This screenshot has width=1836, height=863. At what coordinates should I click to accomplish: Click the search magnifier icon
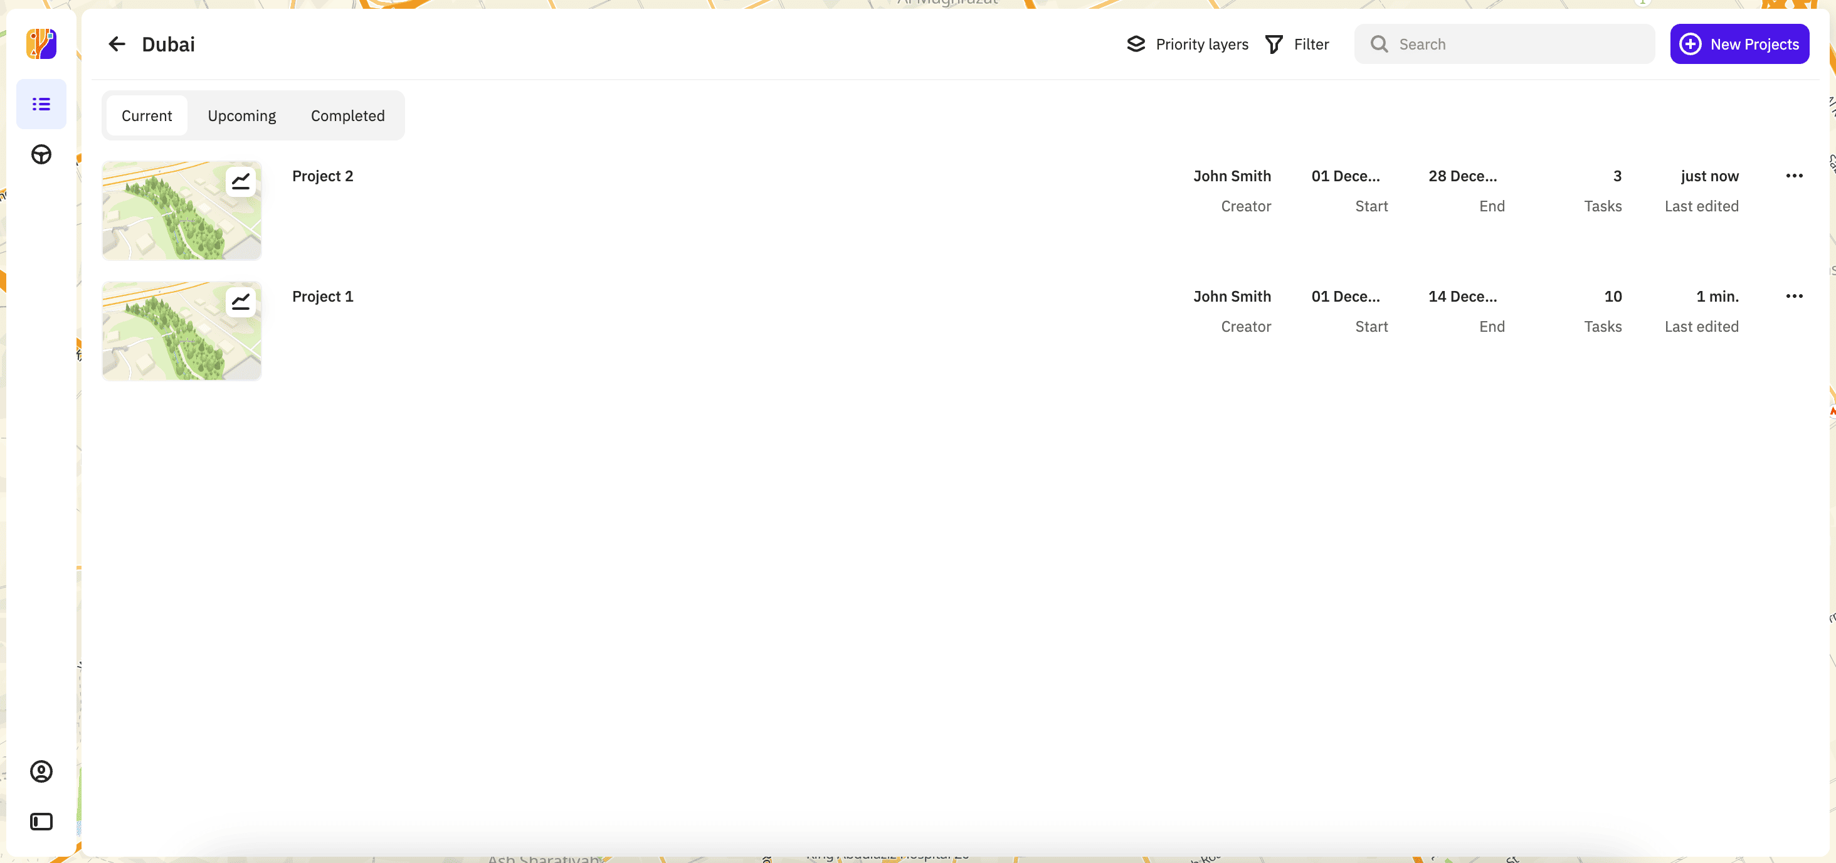pos(1380,43)
